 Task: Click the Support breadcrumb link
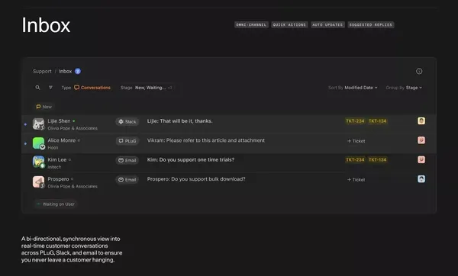click(x=42, y=71)
